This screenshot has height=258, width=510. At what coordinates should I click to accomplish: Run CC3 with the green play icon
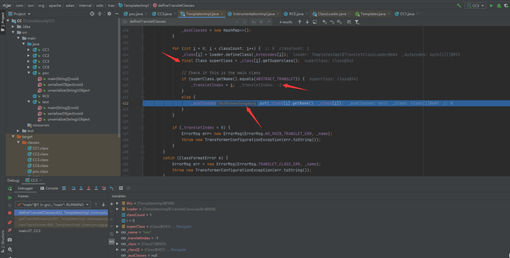click(491, 6)
